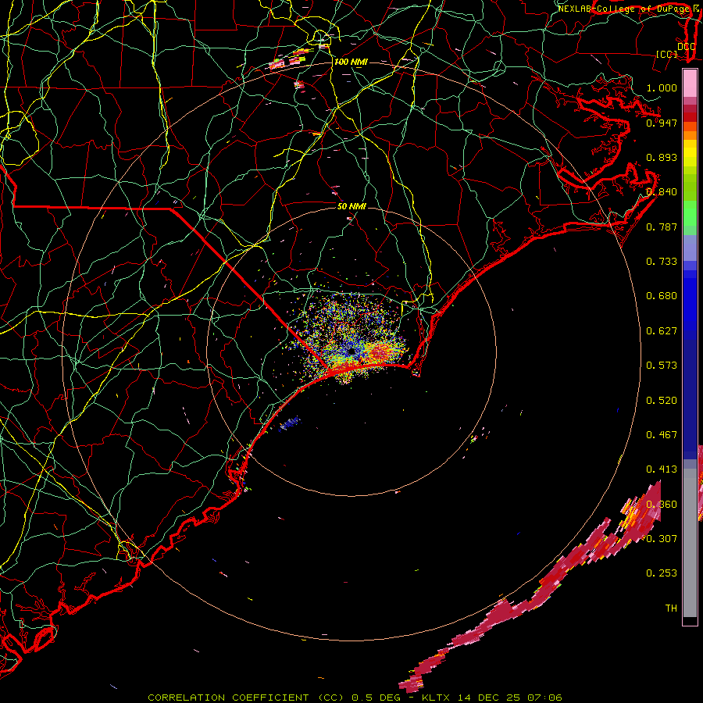The height and width of the screenshot is (703, 703).
Task: Click the 100 NMI range ring label
Action: point(351,62)
